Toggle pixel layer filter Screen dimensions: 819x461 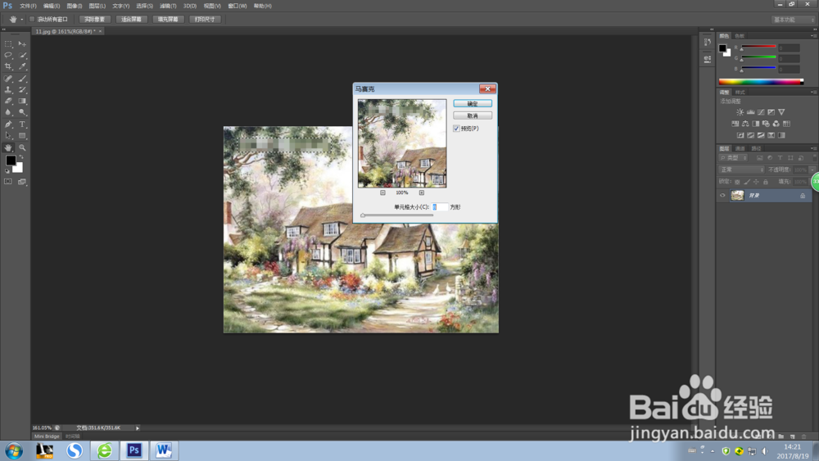pos(759,158)
